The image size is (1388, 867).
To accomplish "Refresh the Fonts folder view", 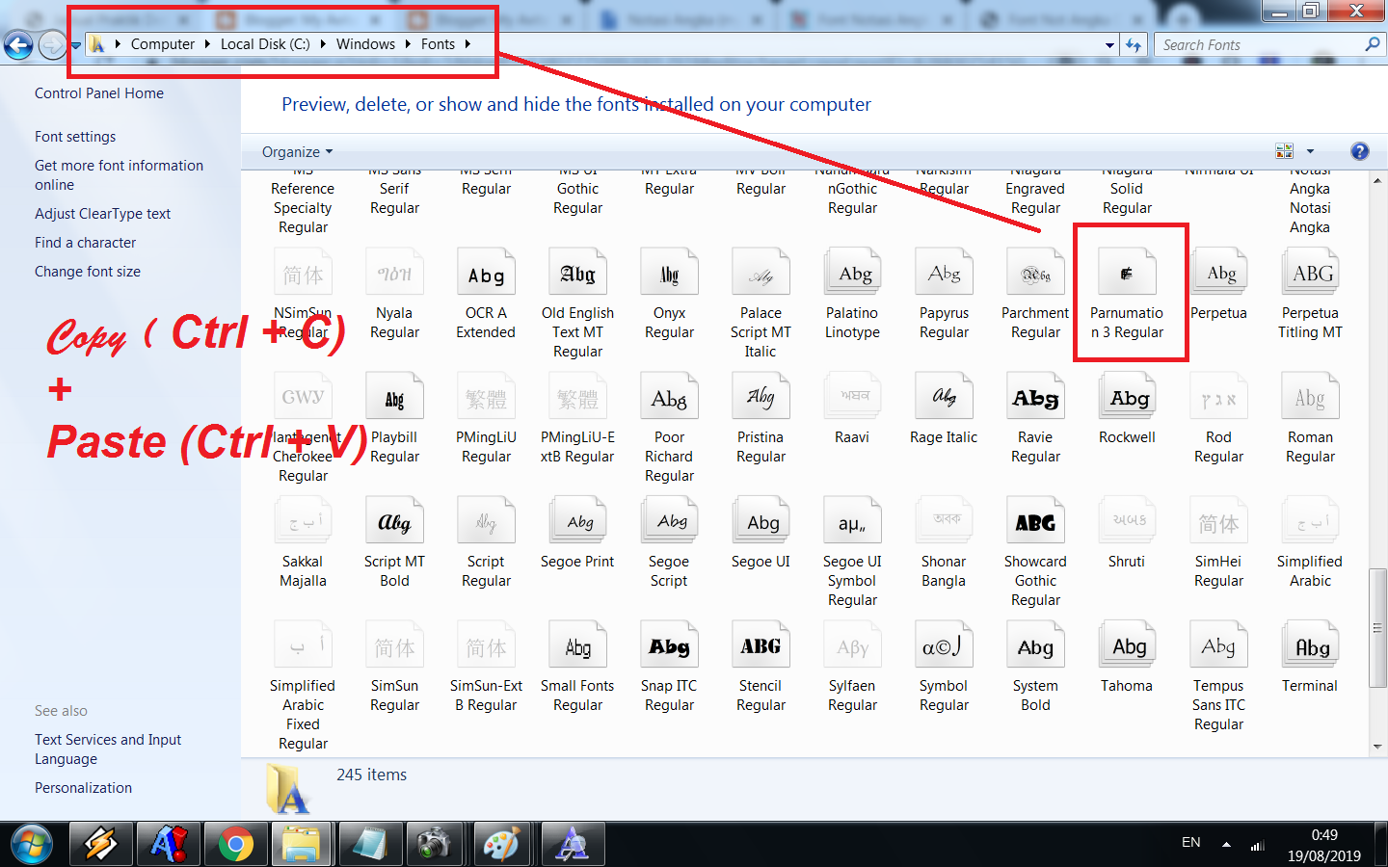I will (x=1134, y=44).
